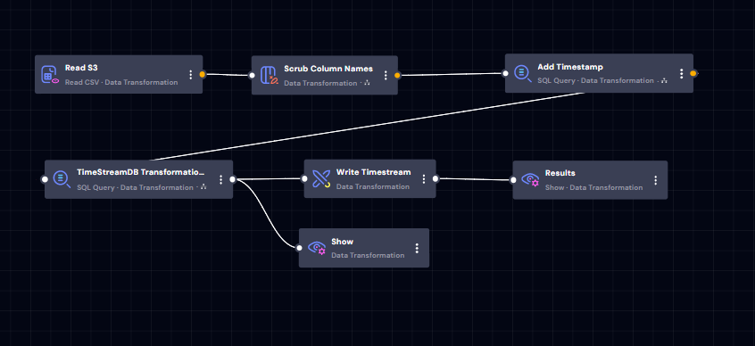Image resolution: width=755 pixels, height=346 pixels.
Task: Open the Scrub Column Names options menu
Action: click(x=386, y=75)
